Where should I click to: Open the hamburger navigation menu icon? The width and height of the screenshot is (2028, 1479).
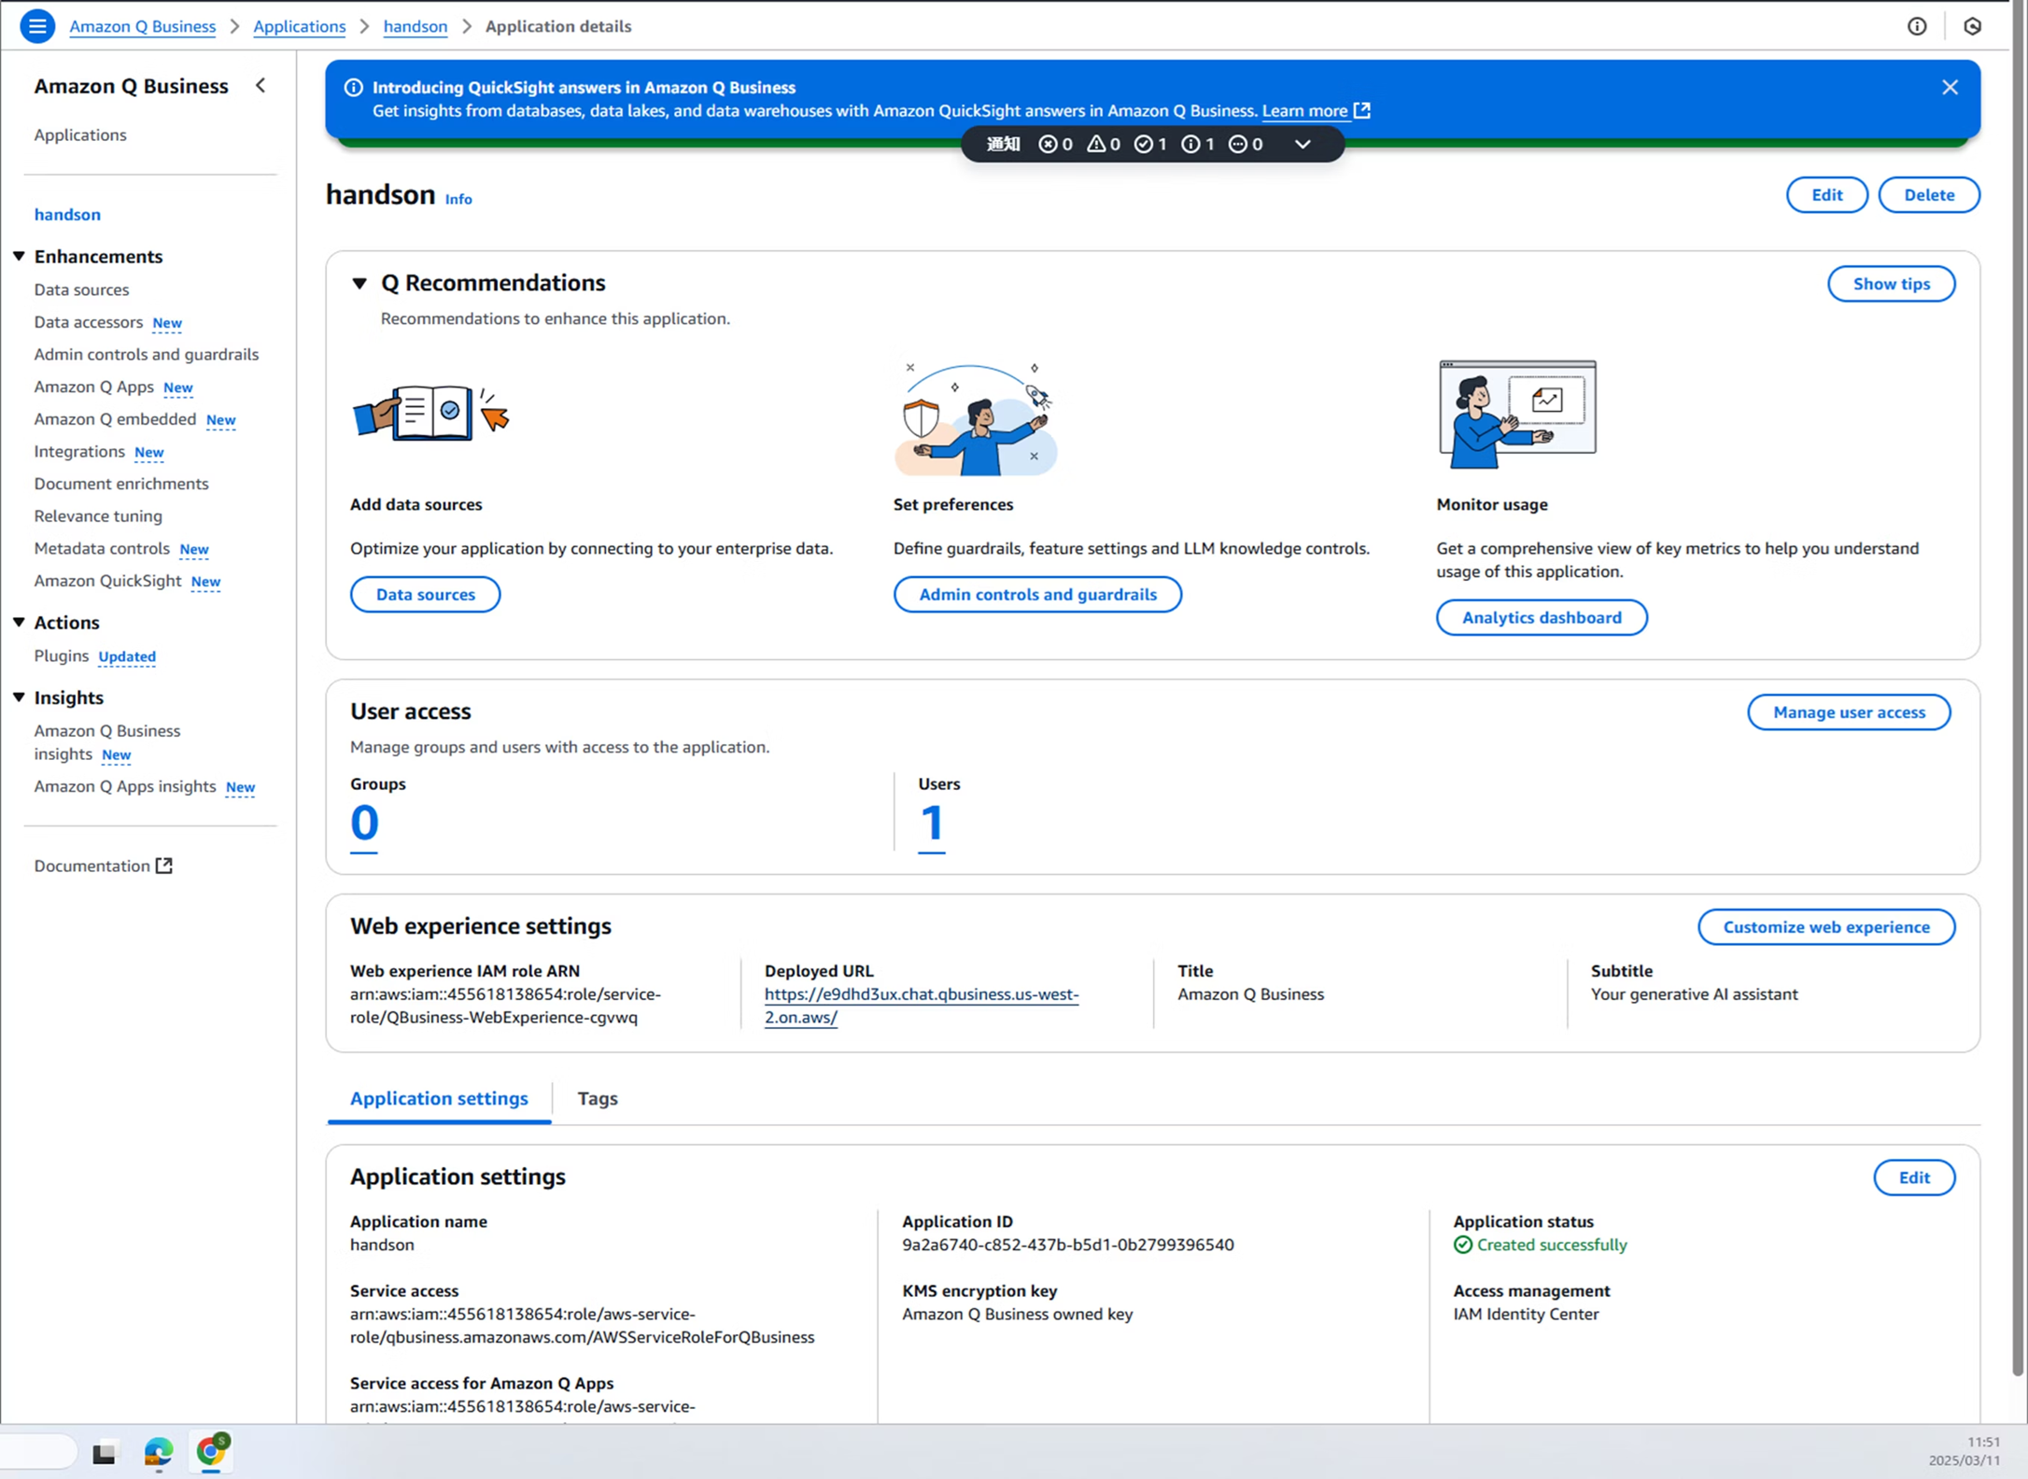37,26
